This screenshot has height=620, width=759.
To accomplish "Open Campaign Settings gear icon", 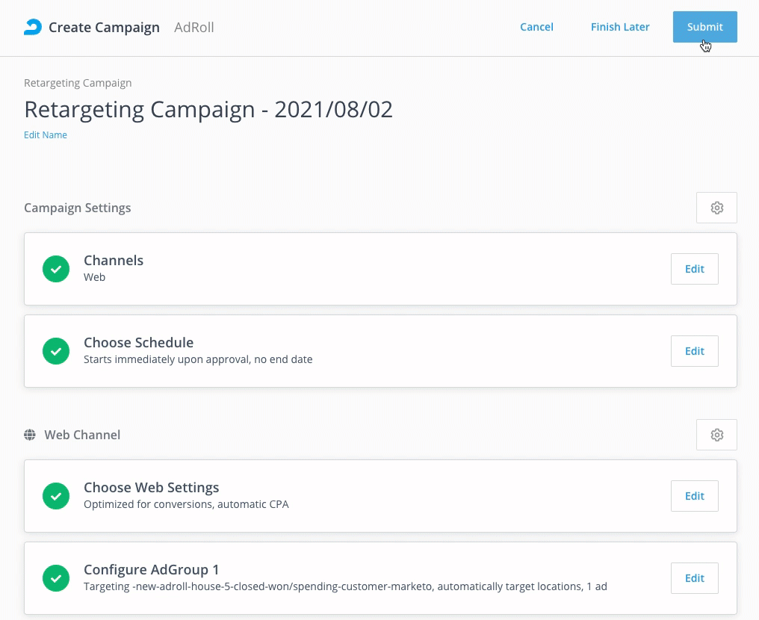I will point(716,208).
